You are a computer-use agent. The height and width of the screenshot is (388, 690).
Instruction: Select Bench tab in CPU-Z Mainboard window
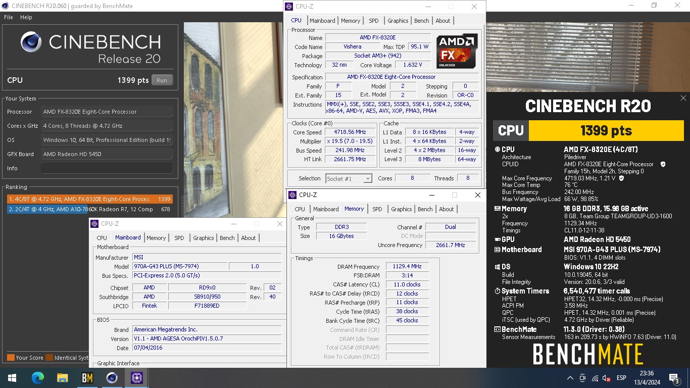tap(227, 238)
